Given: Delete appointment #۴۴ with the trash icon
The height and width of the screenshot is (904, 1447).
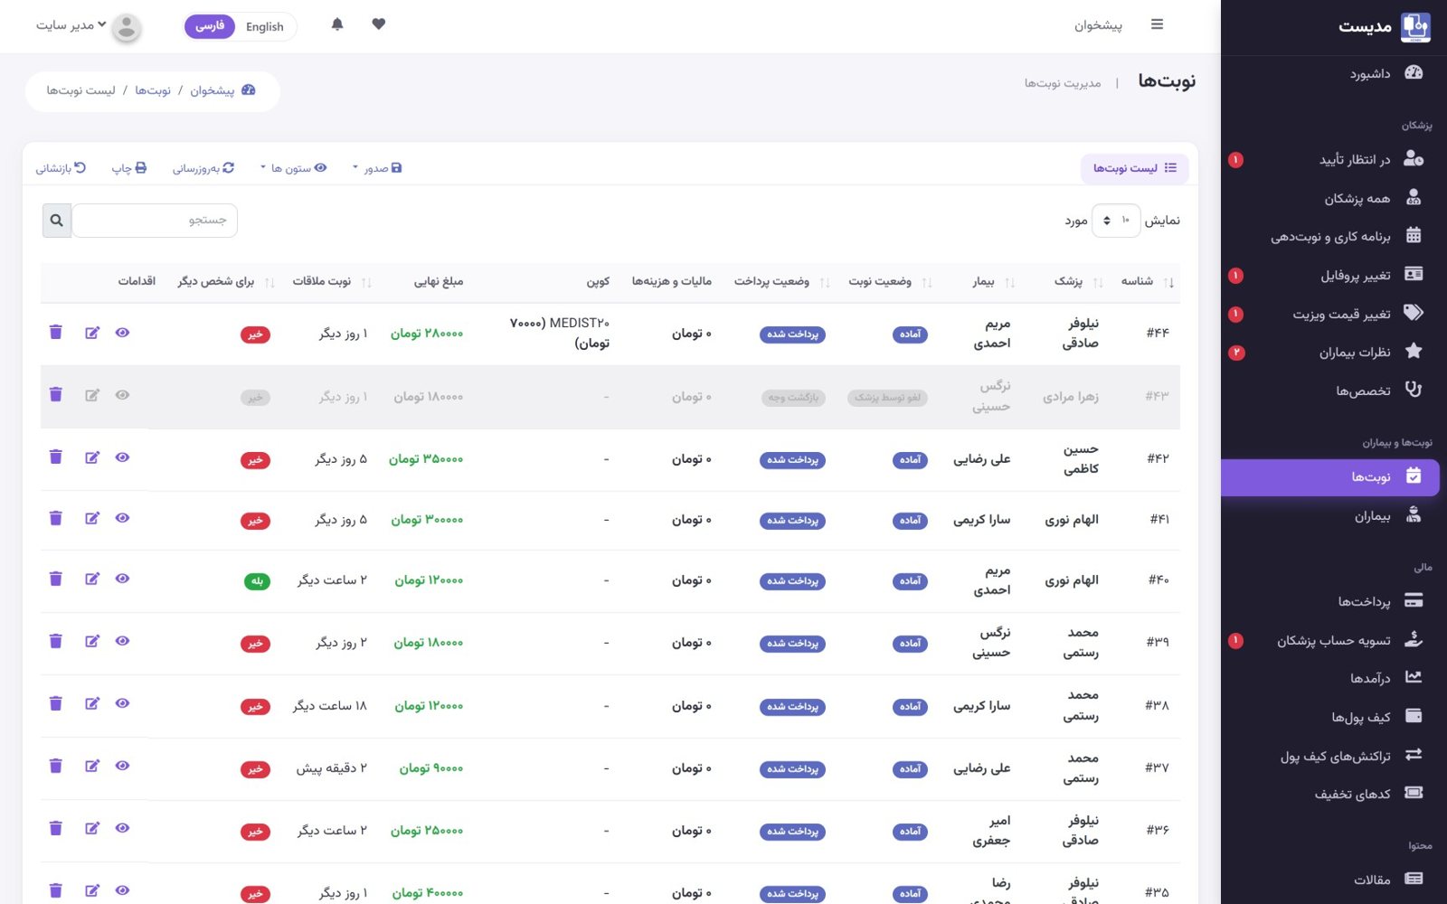Looking at the screenshot, I should click(56, 333).
